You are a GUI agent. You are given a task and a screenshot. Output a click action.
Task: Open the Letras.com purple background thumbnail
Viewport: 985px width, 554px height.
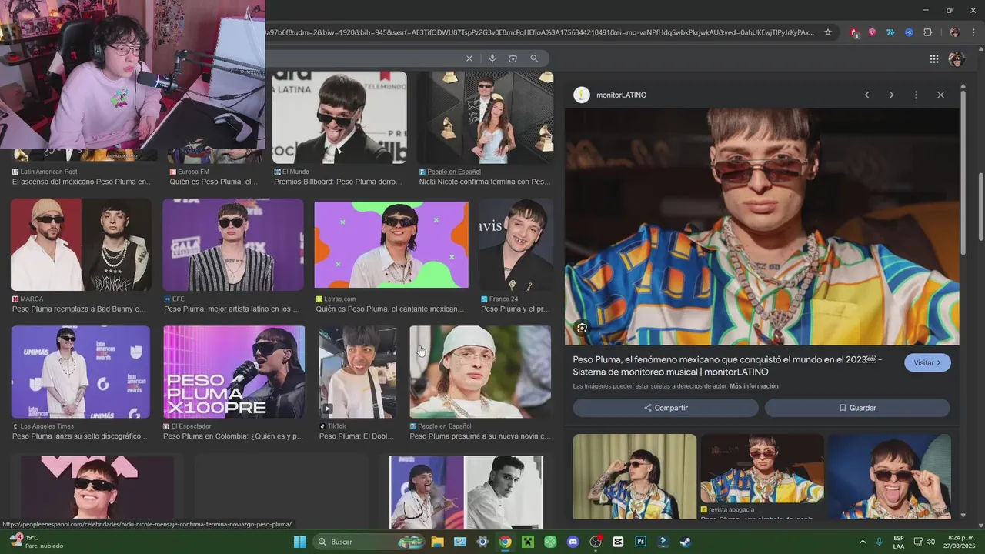coord(391,245)
